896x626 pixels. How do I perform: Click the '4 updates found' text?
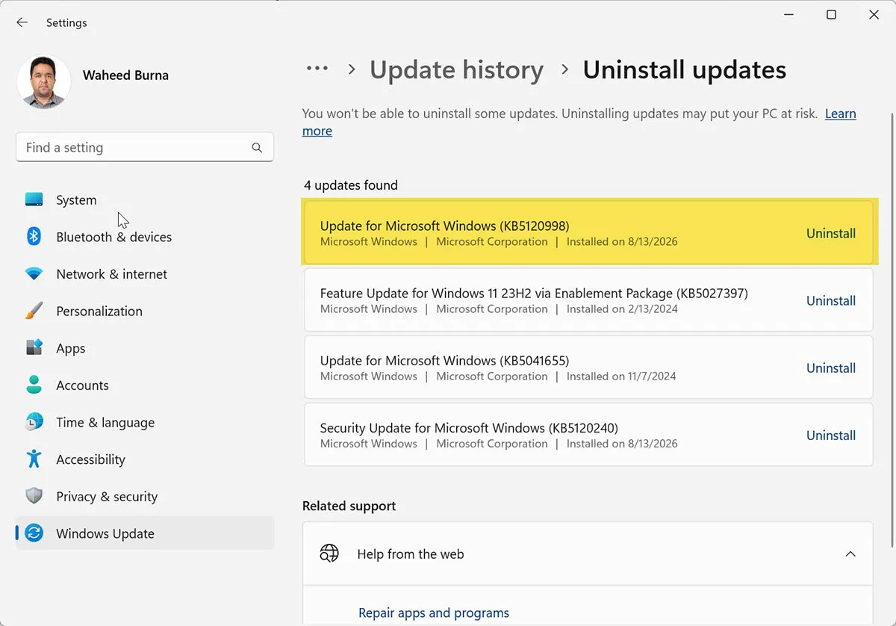coord(350,185)
